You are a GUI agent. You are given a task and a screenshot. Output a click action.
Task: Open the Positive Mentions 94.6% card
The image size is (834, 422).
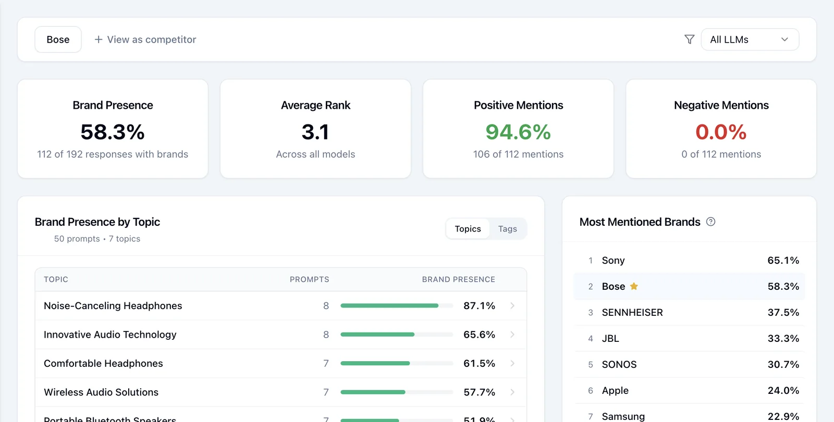pos(518,129)
